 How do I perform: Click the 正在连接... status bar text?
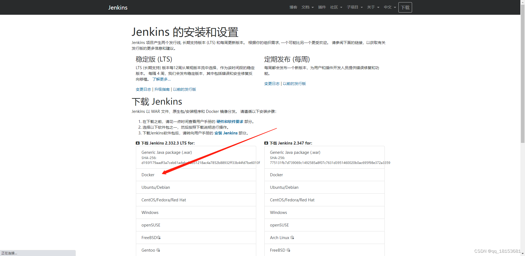(9, 253)
